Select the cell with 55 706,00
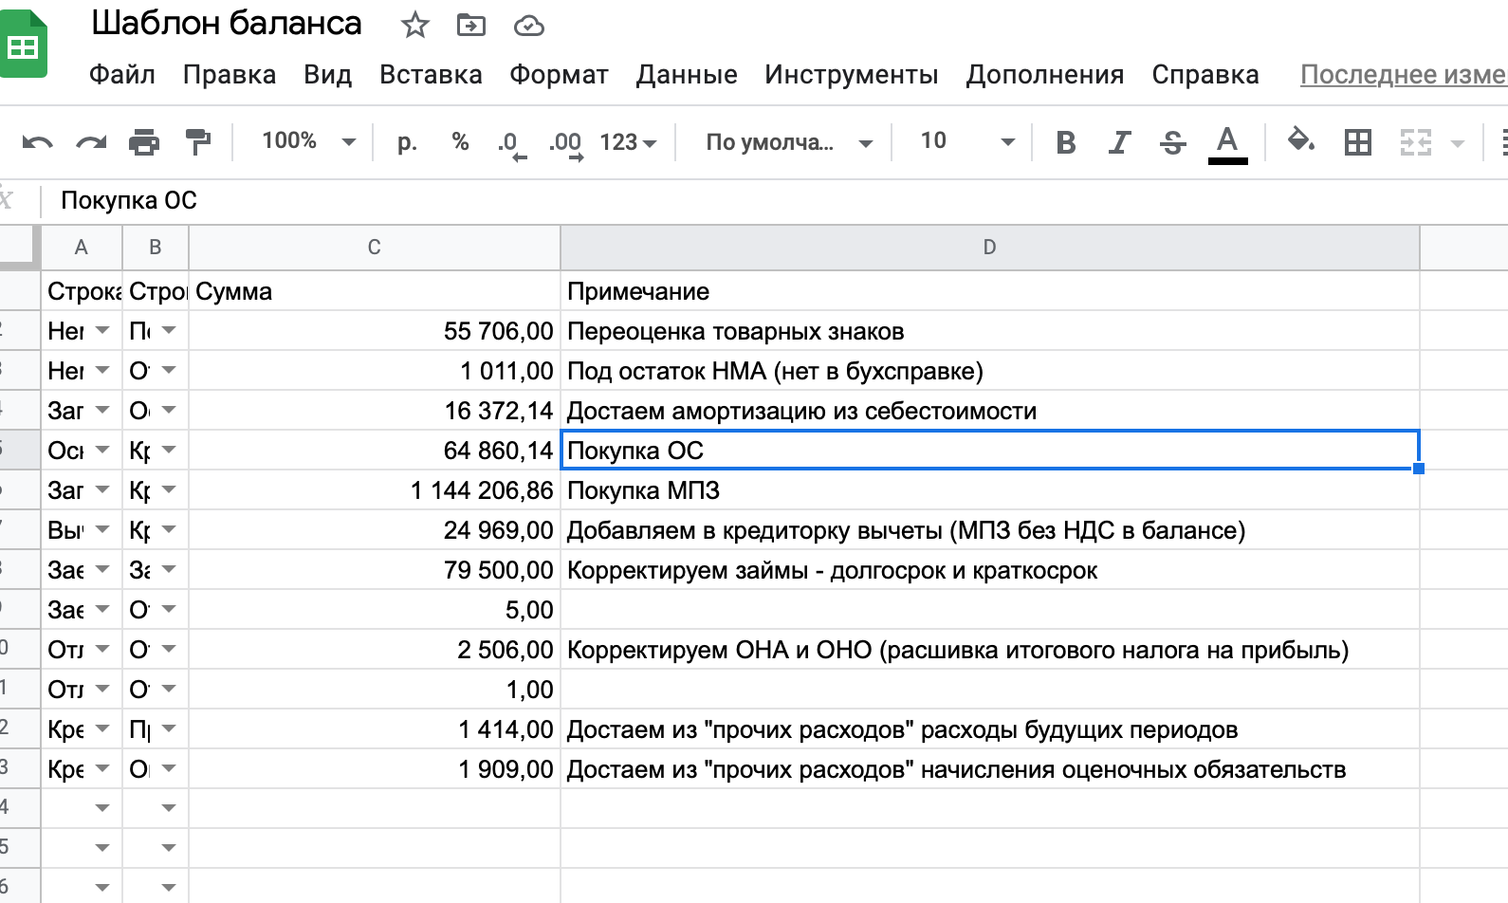Screen dimensions: 1508x903 (x=375, y=331)
